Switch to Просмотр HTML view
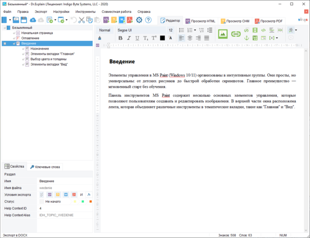 pyautogui.click(x=202, y=21)
